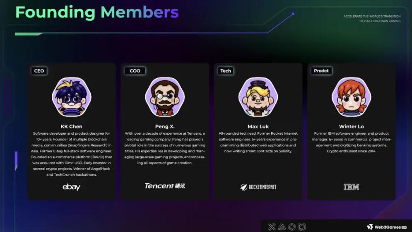Click the IBM logo under Winter Lo
This screenshot has width=412, height=232.
click(x=351, y=187)
